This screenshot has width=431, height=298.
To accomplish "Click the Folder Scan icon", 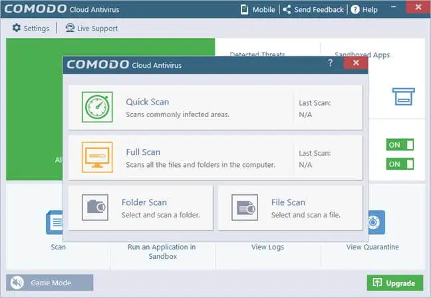I will pyautogui.click(x=95, y=208).
